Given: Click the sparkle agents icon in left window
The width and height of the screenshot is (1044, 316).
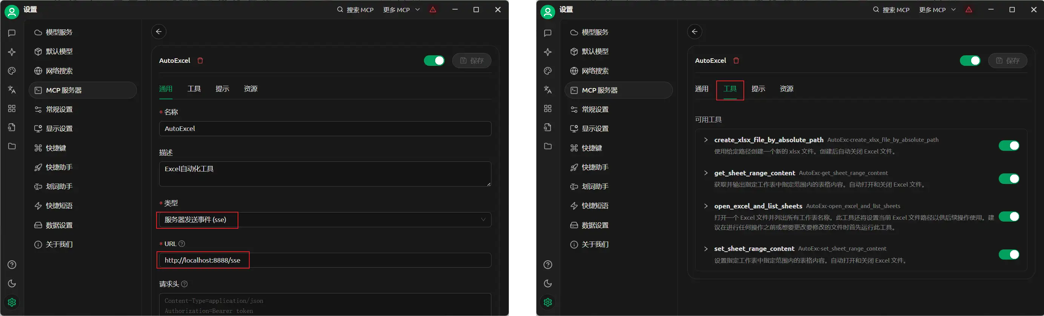Looking at the screenshot, I should point(12,52).
